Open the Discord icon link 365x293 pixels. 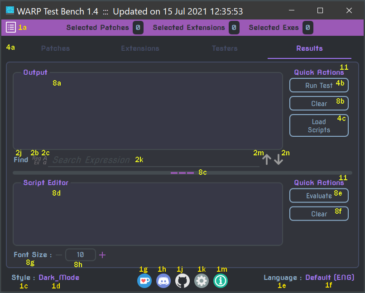(163, 281)
